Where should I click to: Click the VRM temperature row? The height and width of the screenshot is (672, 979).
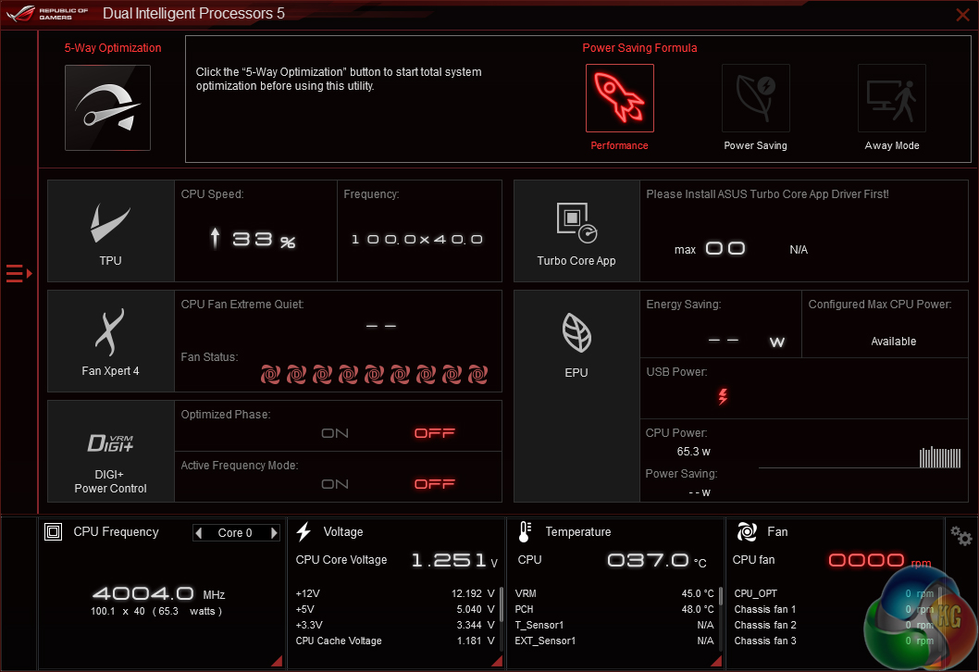[614, 593]
